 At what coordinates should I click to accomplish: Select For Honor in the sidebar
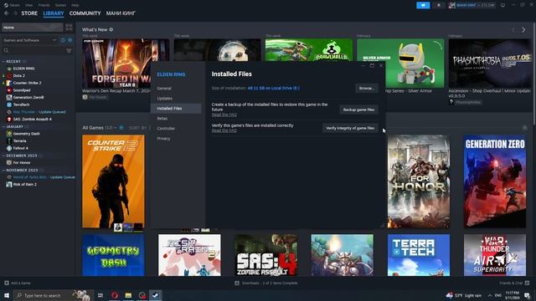[22, 163]
